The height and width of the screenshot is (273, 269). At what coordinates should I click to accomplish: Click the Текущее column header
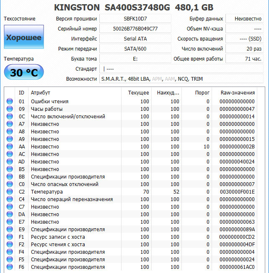(137, 93)
